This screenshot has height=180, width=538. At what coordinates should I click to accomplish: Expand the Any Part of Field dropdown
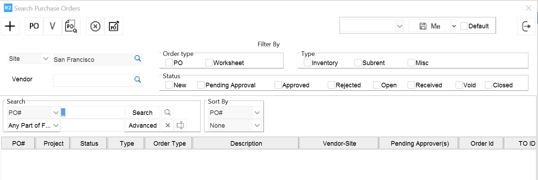56,125
